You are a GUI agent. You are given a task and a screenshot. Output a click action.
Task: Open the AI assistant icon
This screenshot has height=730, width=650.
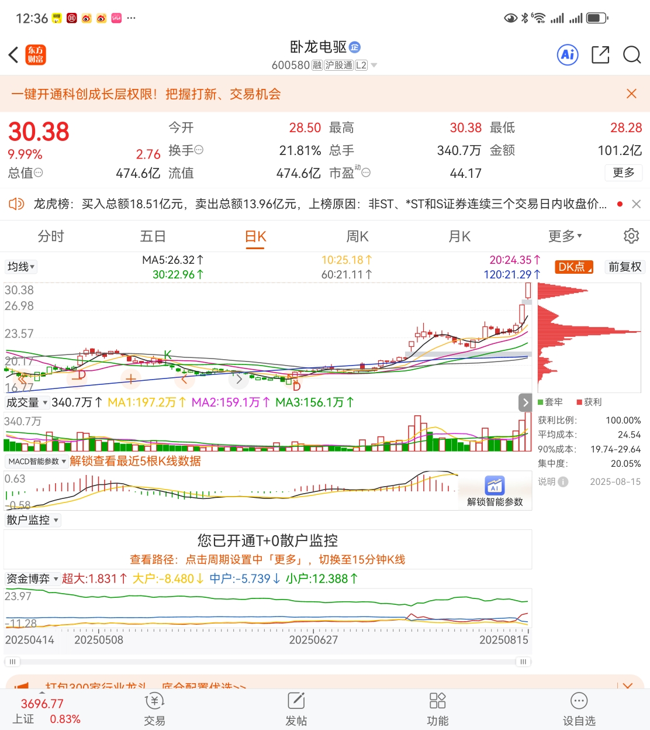568,55
